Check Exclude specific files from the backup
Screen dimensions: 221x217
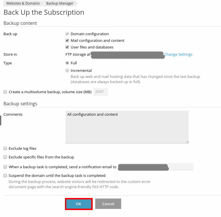[5, 157]
